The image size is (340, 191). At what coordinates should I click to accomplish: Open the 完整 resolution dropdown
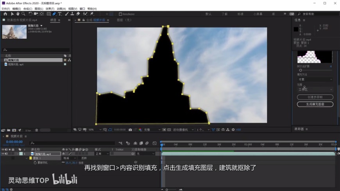(x=152, y=130)
